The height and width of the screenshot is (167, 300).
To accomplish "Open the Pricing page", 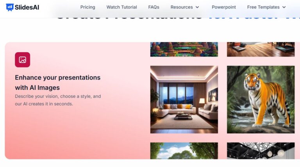I will tap(87, 7).
